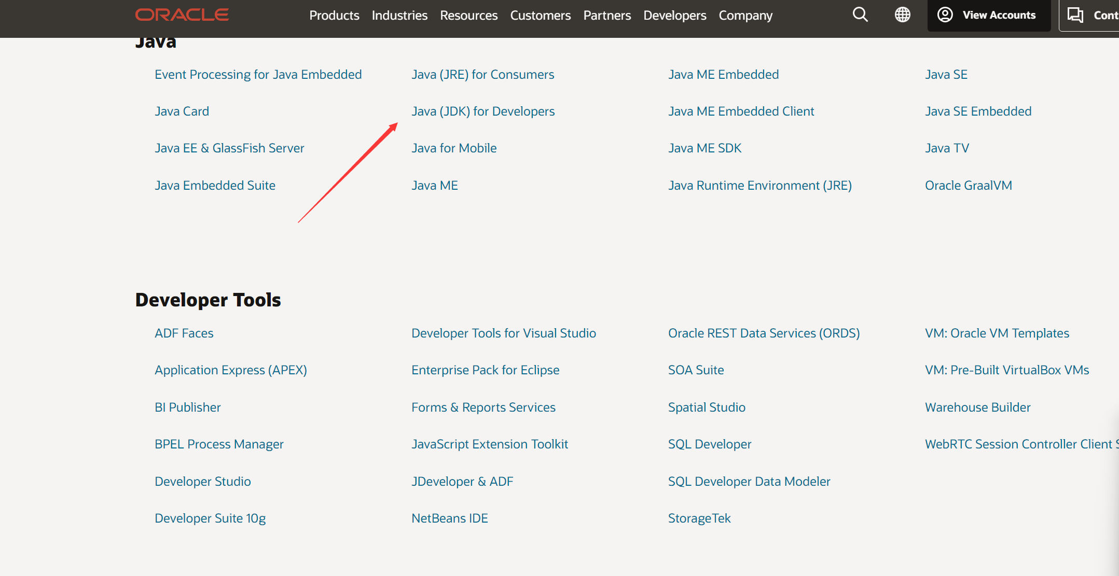Open Enterprise Pack for Eclipse link
This screenshot has width=1119, height=576.
[486, 370]
